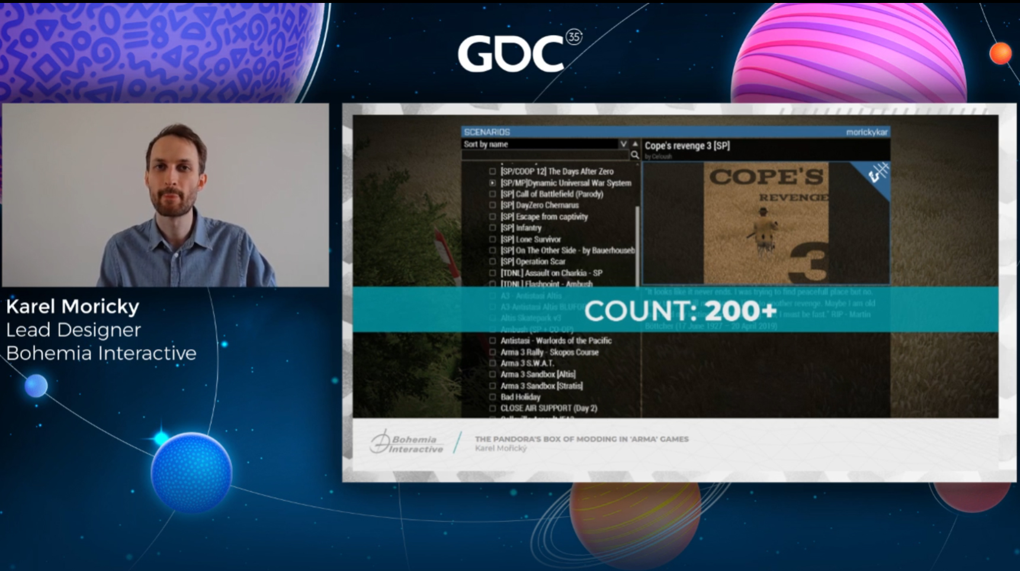This screenshot has height=571, width=1020.
Task: Tick the checkbox for The Days After Zero
Action: tap(492, 172)
